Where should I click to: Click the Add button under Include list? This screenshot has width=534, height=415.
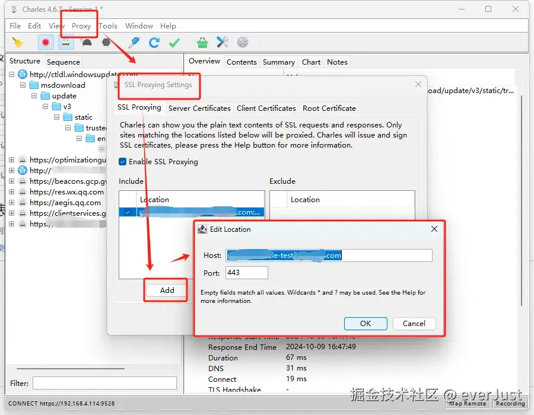[167, 290]
